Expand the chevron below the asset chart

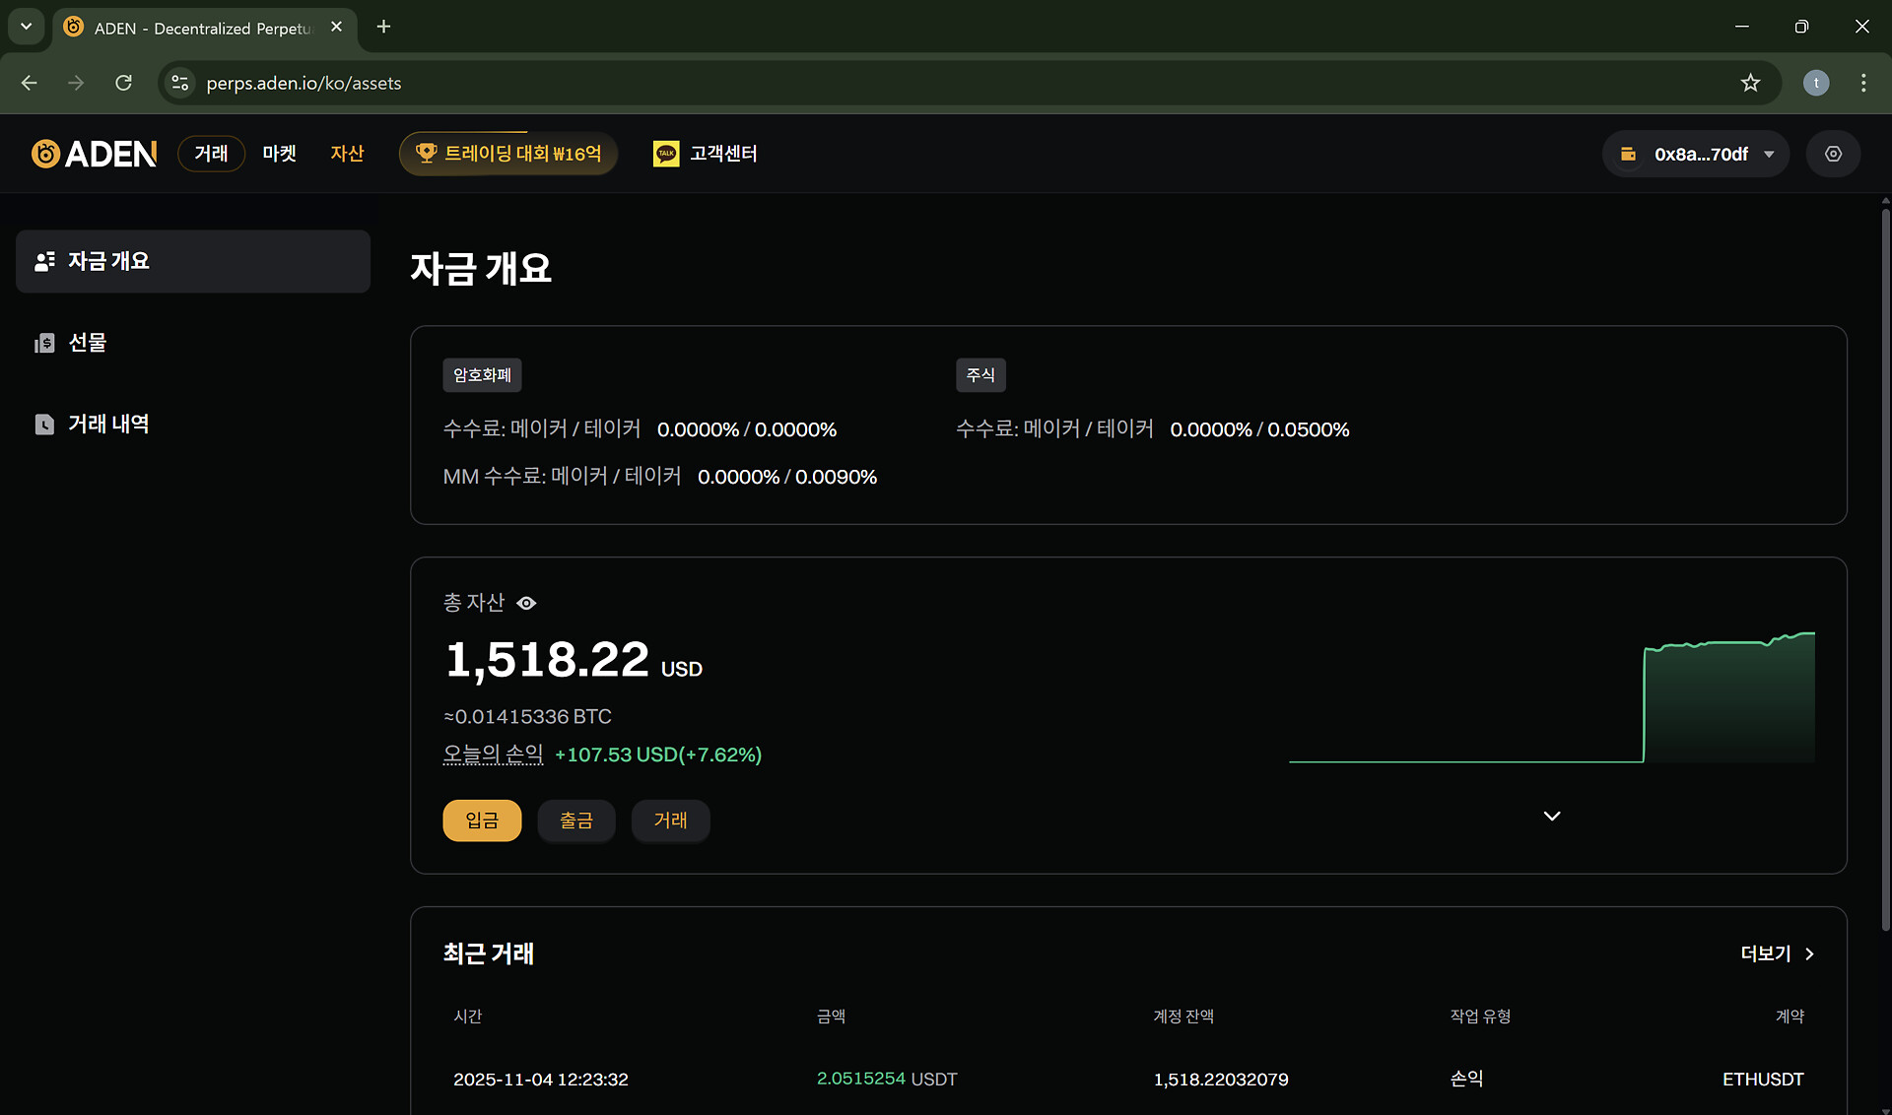(1551, 817)
